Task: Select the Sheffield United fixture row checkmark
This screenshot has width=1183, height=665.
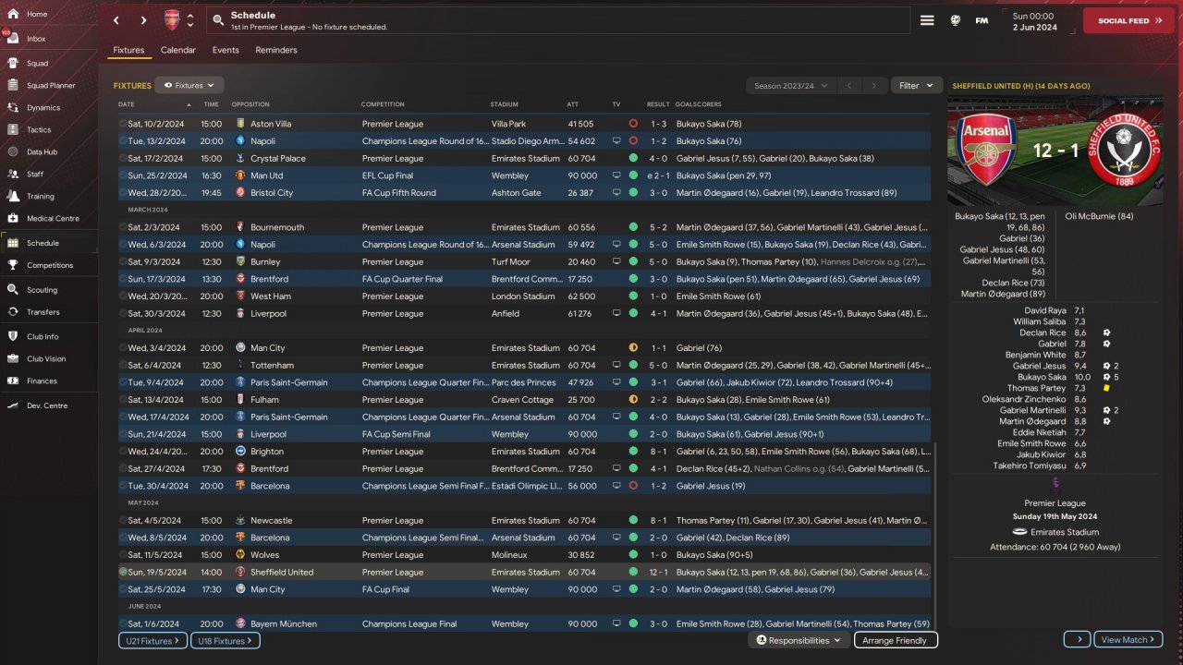Action: pyautogui.click(x=123, y=572)
